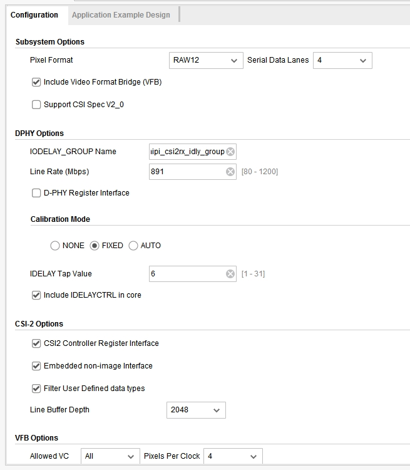Expand Serial Data Lanes dropdown
The height and width of the screenshot is (470, 410).
pos(342,60)
